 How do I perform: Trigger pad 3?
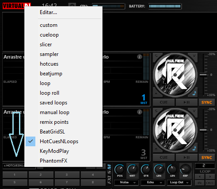click(x=67, y=175)
